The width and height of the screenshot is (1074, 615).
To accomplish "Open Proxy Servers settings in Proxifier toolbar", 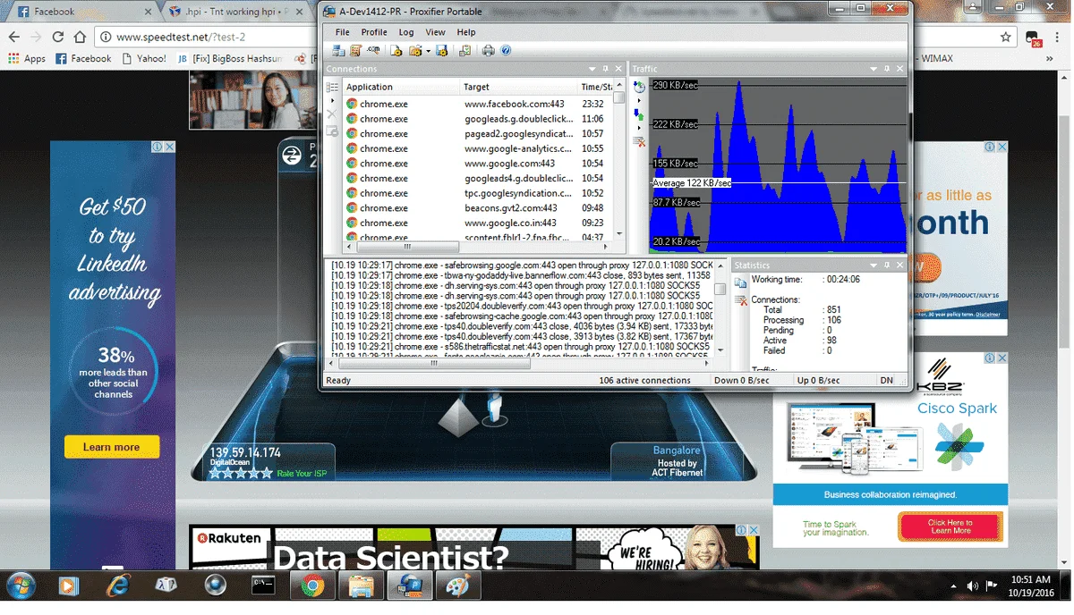I will (x=338, y=51).
